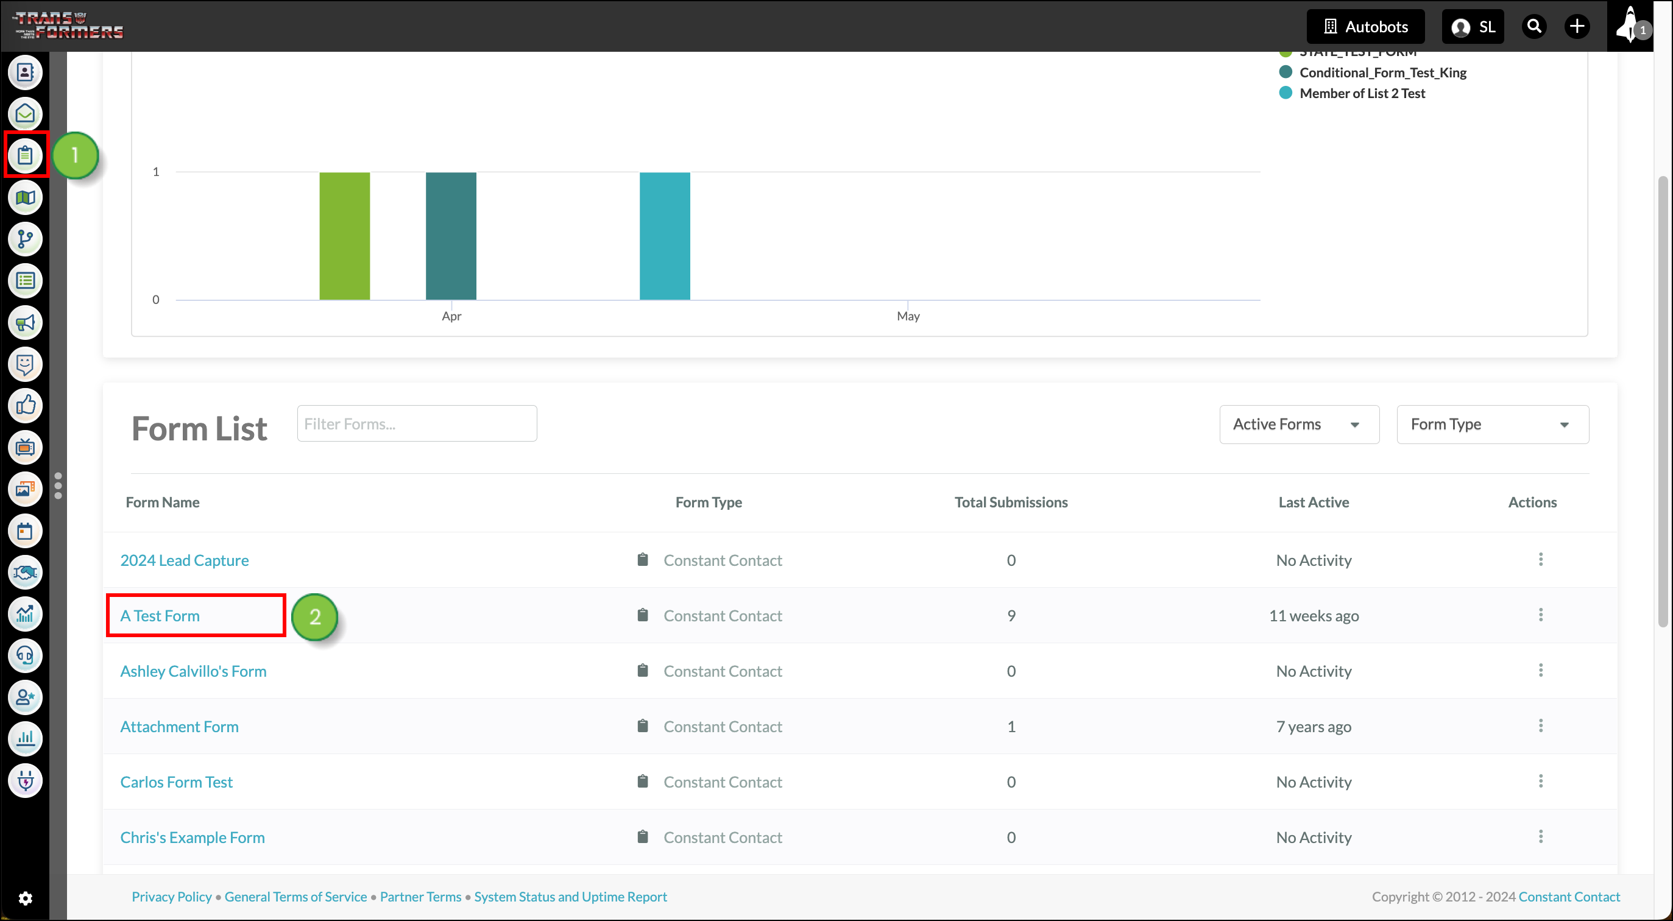This screenshot has height=921, width=1673.
Task: Open General Terms of Service link
Action: (x=295, y=896)
